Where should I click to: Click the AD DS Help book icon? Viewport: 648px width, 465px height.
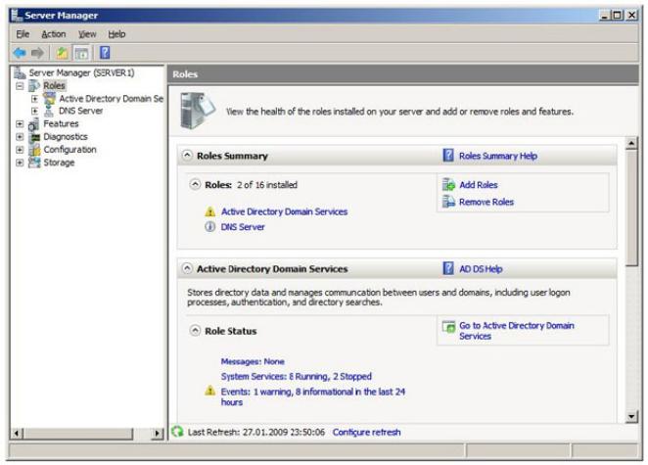point(448,268)
